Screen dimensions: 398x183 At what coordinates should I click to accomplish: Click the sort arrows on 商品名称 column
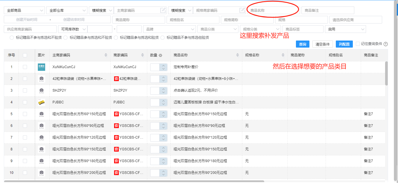point(238,55)
